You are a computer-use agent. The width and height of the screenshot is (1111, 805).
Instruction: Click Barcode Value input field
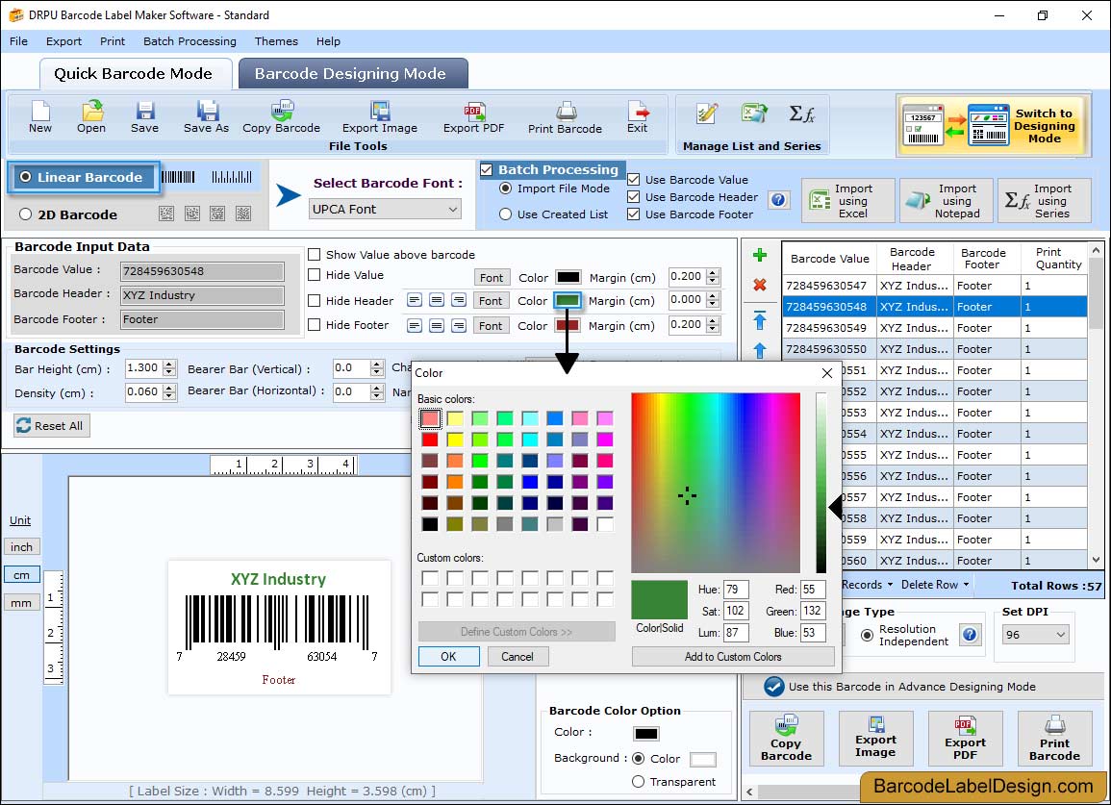click(x=202, y=270)
